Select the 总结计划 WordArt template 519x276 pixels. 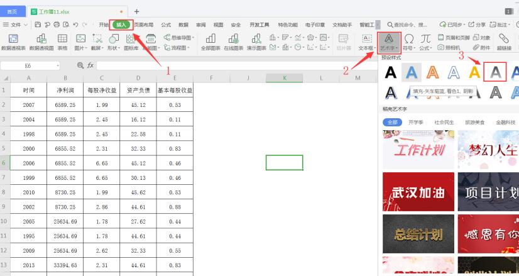click(x=418, y=234)
